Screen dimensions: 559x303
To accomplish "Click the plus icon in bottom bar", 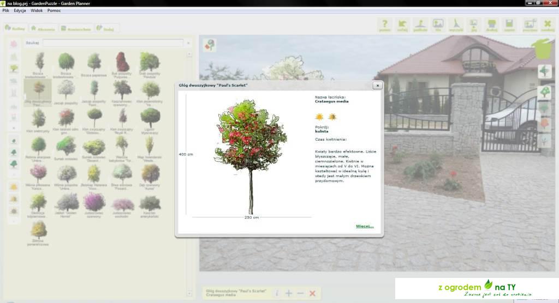I will click(289, 294).
